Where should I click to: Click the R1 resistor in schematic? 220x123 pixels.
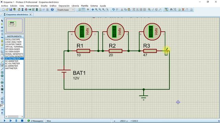tap(83, 51)
